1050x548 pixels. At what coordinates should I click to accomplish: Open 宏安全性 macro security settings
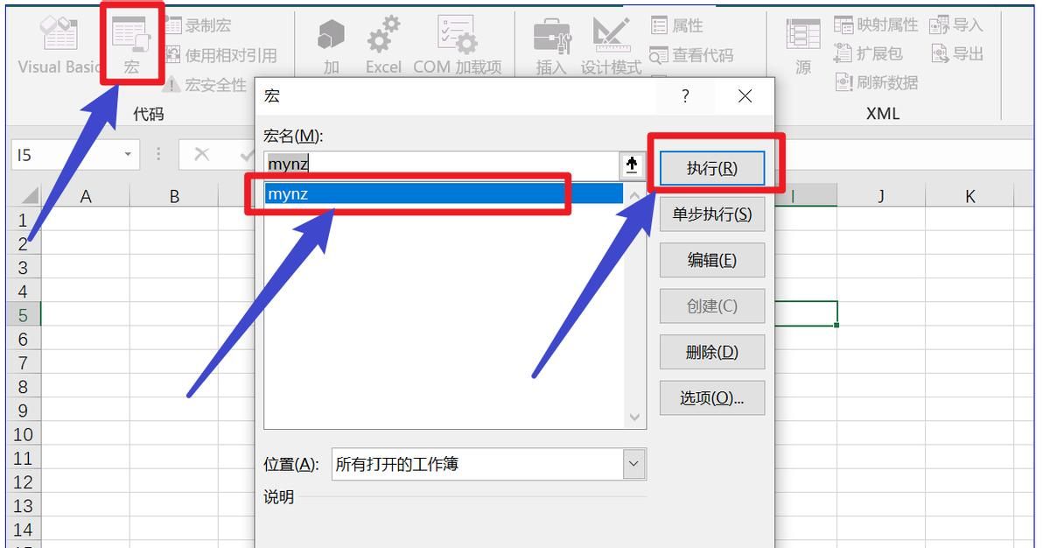coord(171,85)
